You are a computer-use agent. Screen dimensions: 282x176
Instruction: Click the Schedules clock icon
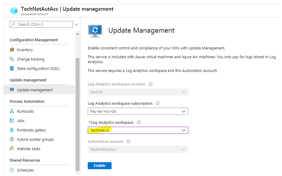(x=12, y=170)
